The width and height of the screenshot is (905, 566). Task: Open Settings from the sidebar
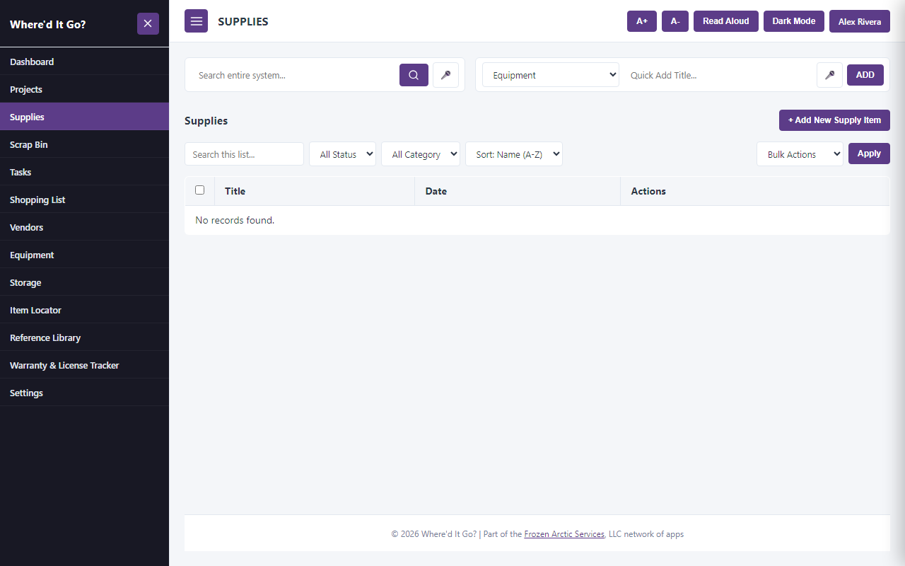84,393
